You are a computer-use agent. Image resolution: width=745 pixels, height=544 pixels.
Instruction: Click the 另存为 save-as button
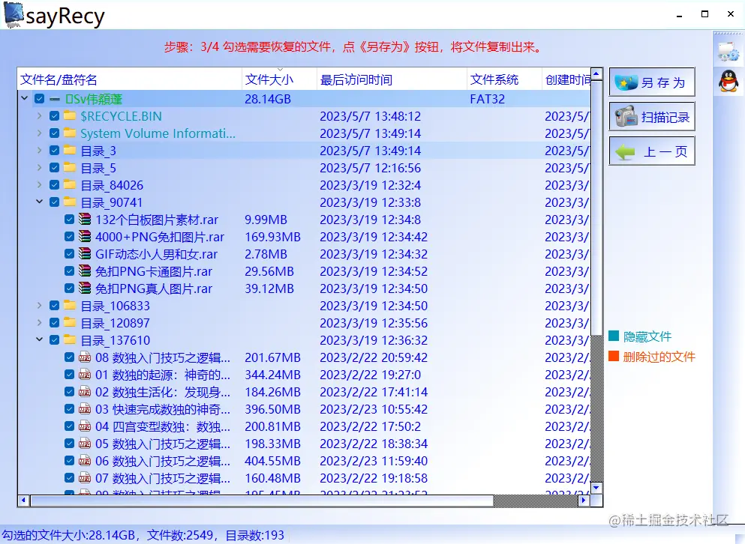click(652, 82)
